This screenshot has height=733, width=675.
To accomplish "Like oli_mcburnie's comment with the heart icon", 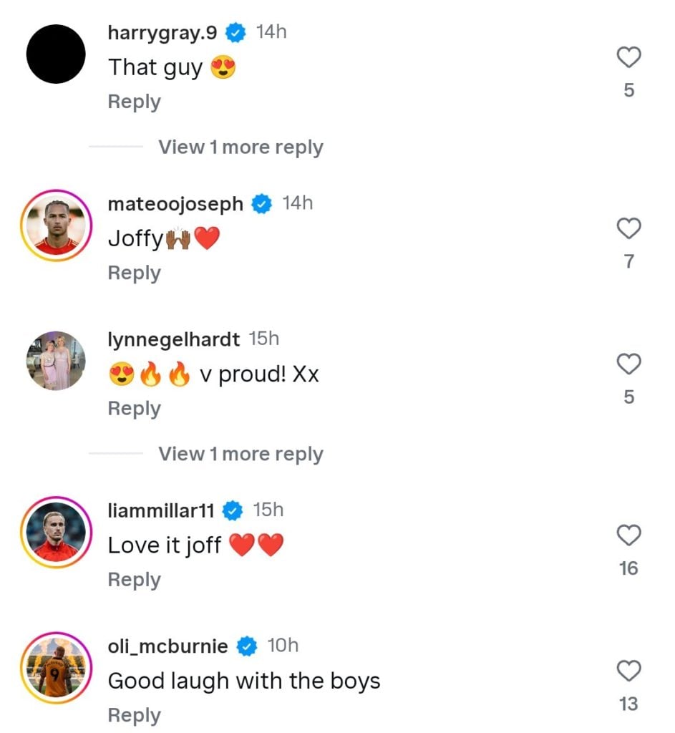I will [629, 671].
